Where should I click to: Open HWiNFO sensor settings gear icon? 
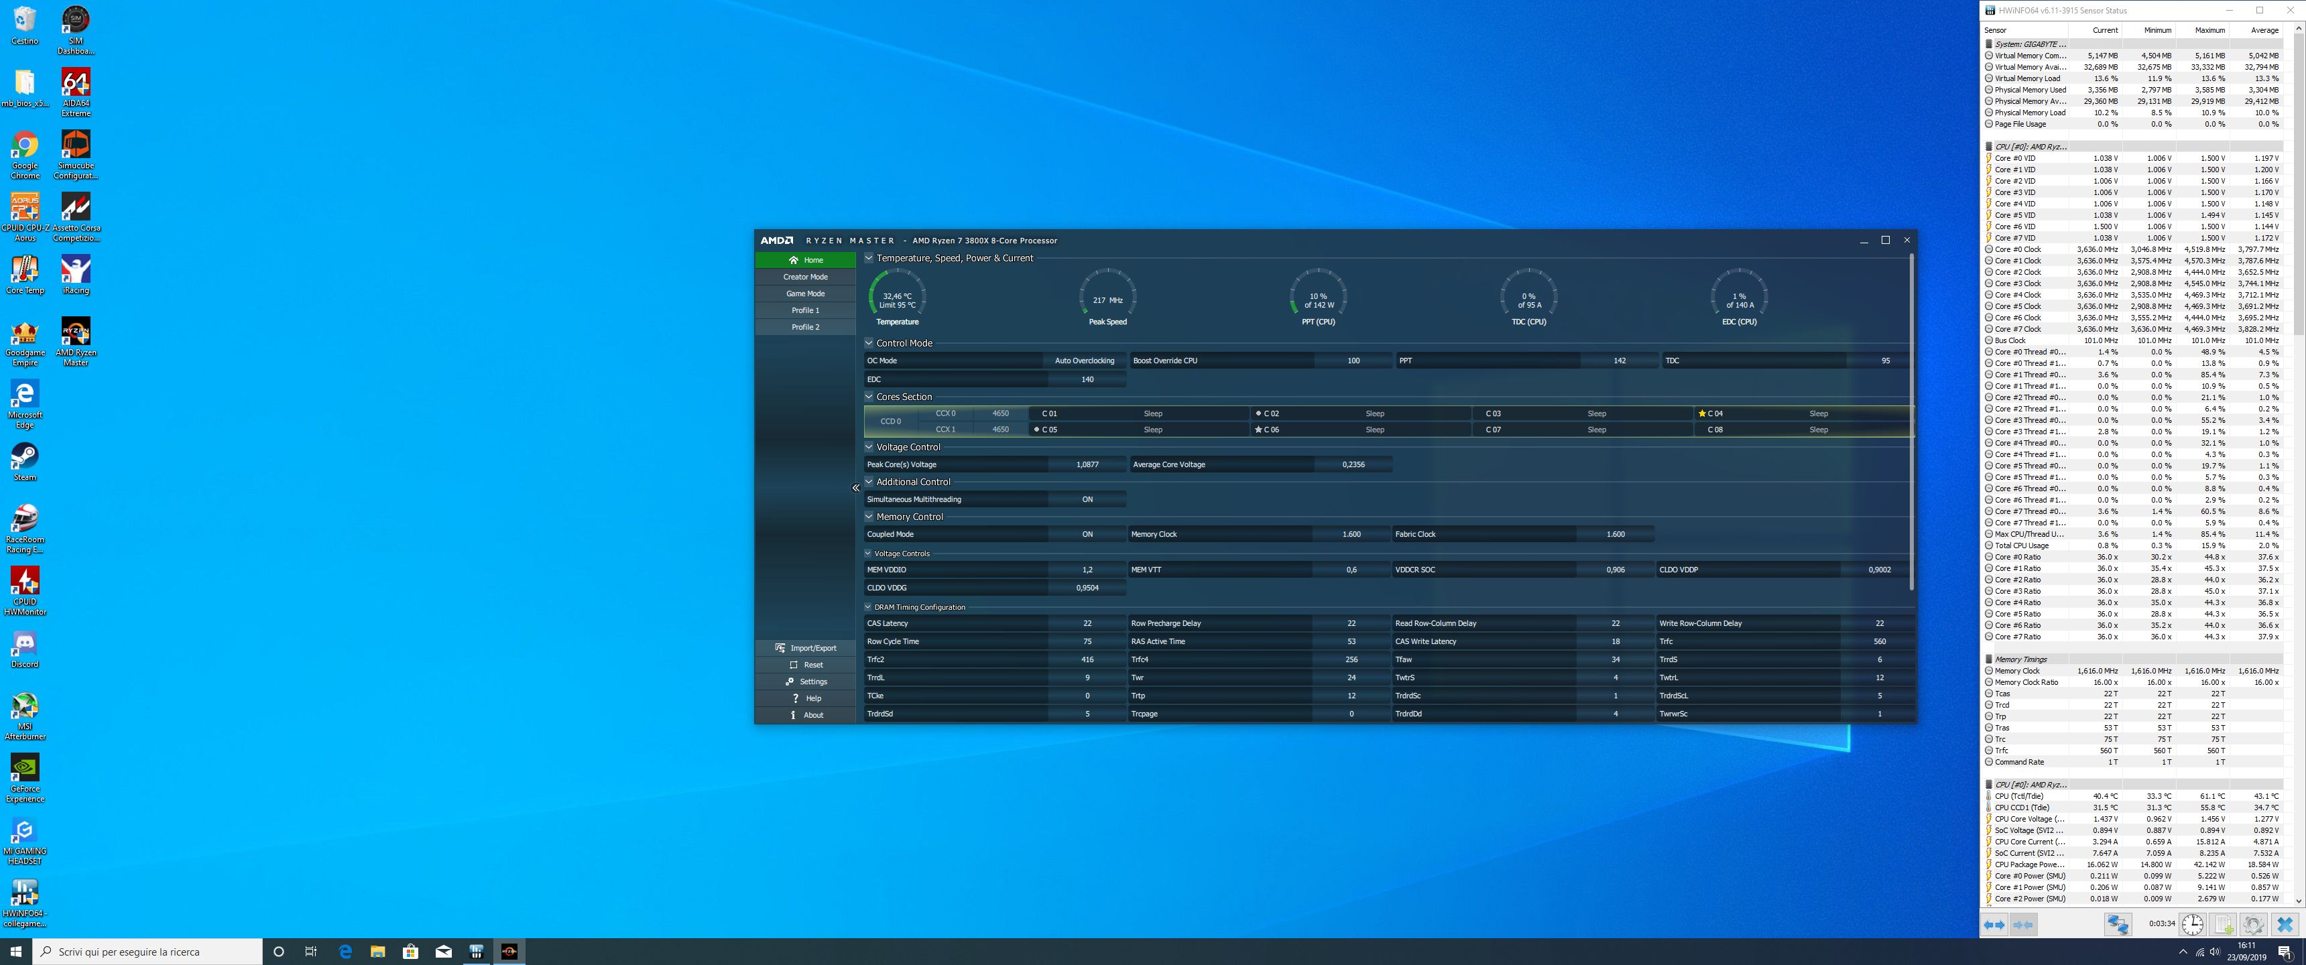point(2253,925)
